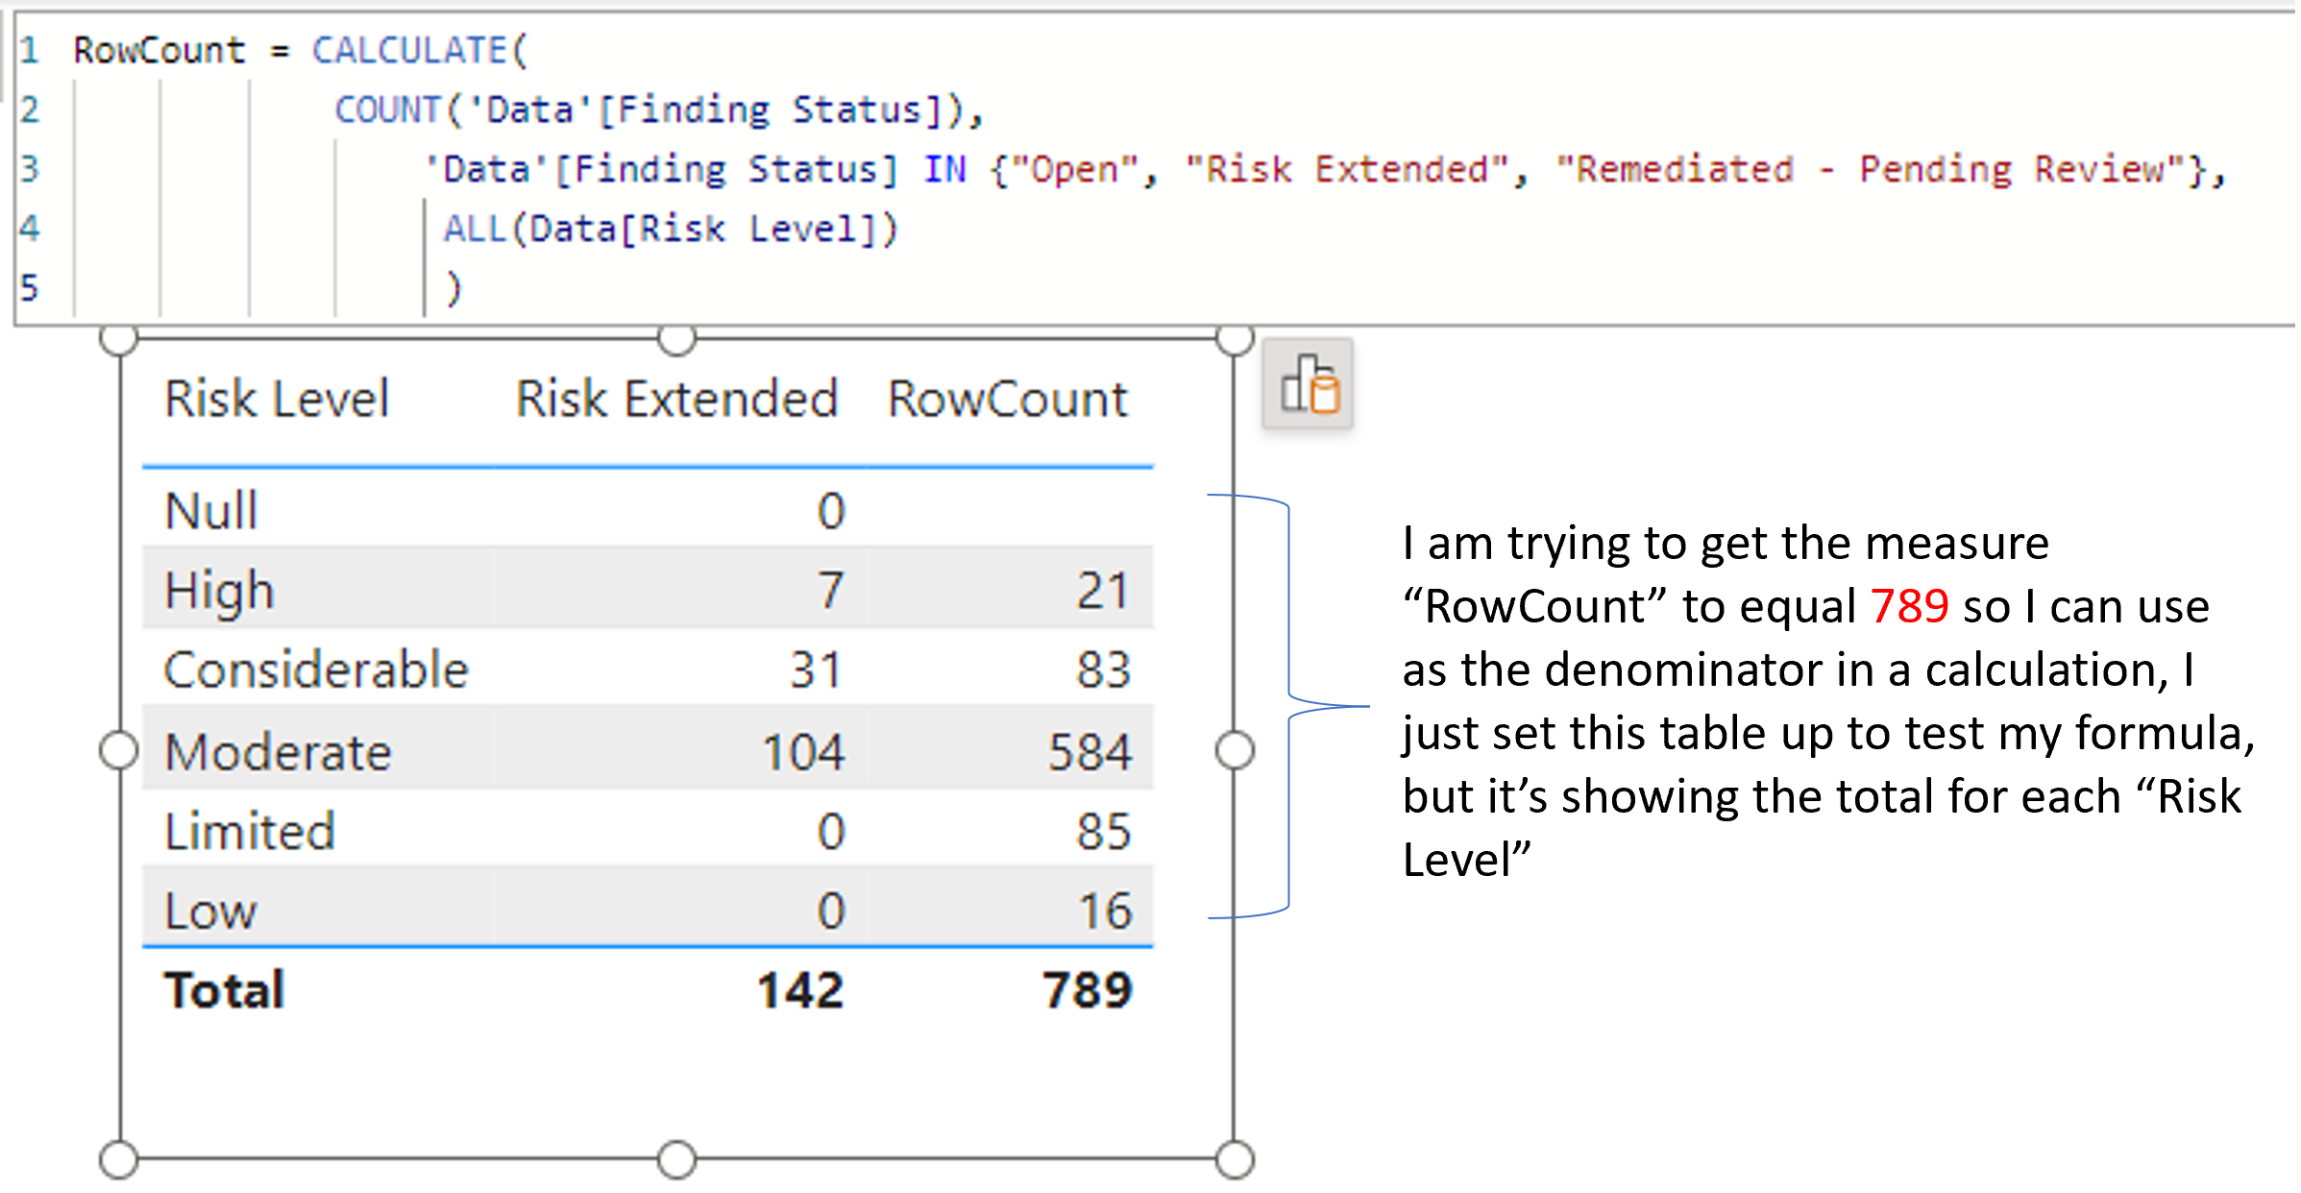Select the Considerable risk level row
The width and height of the screenshot is (2301, 1193).
click(648, 670)
